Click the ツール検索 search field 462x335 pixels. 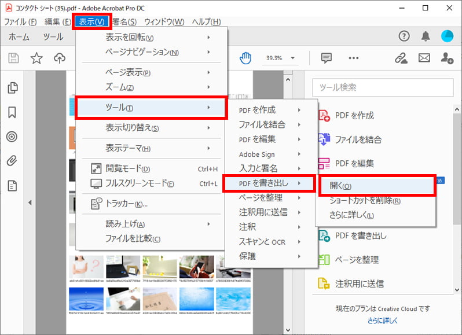click(383, 87)
